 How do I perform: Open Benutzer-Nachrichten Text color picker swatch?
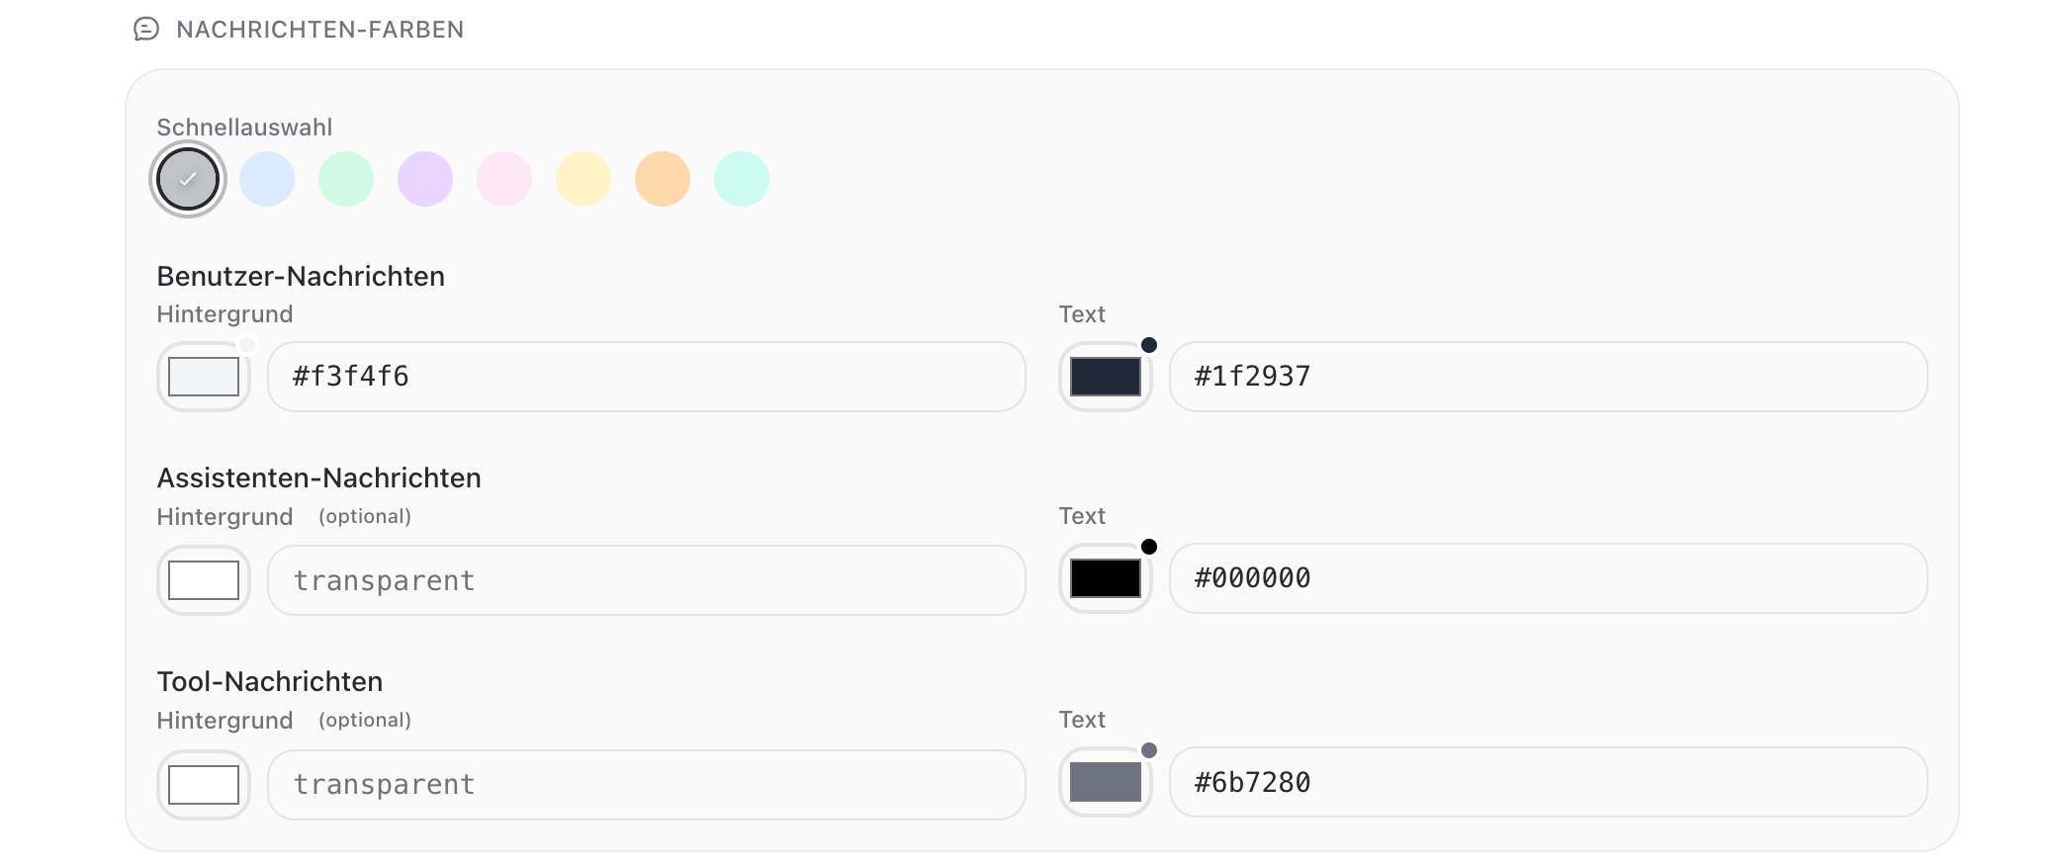(x=1106, y=377)
